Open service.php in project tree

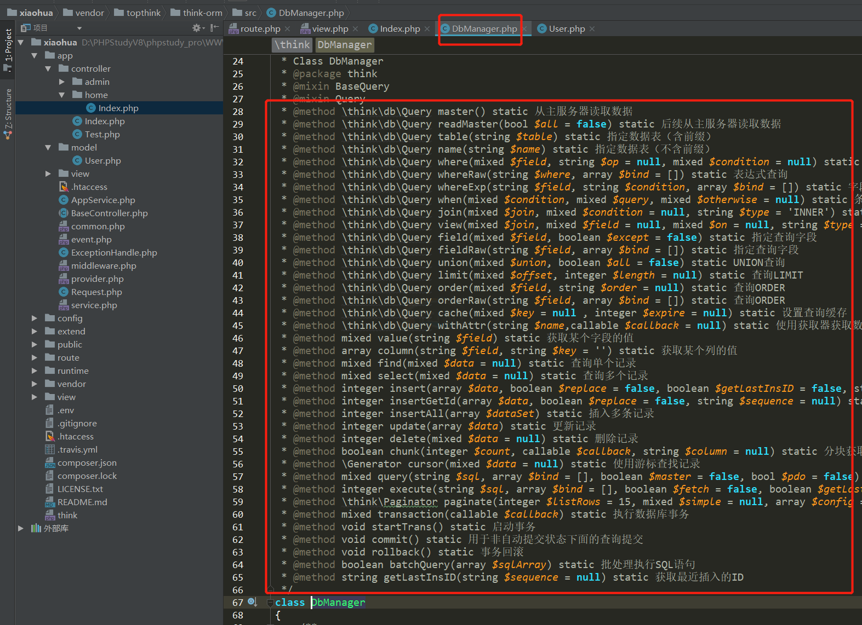tap(88, 305)
